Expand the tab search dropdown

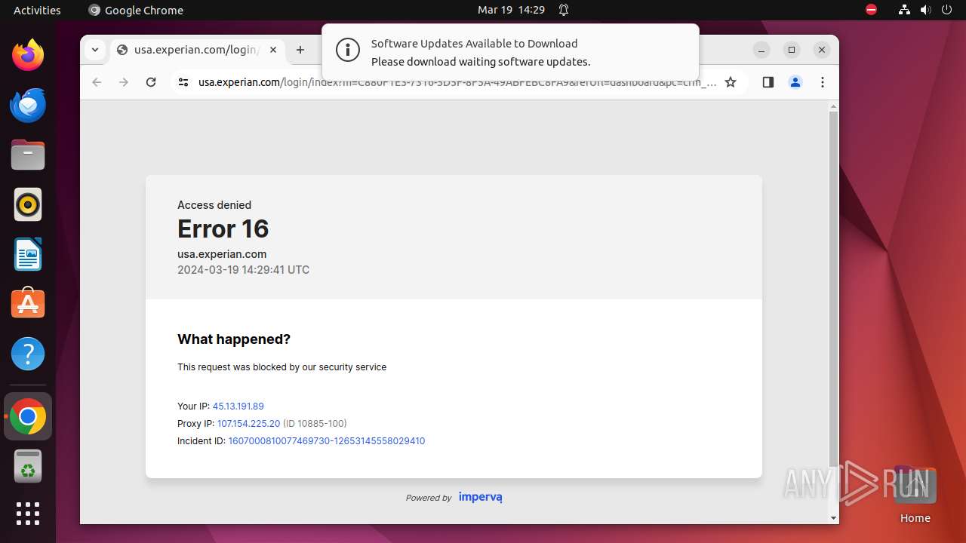pyautogui.click(x=94, y=50)
